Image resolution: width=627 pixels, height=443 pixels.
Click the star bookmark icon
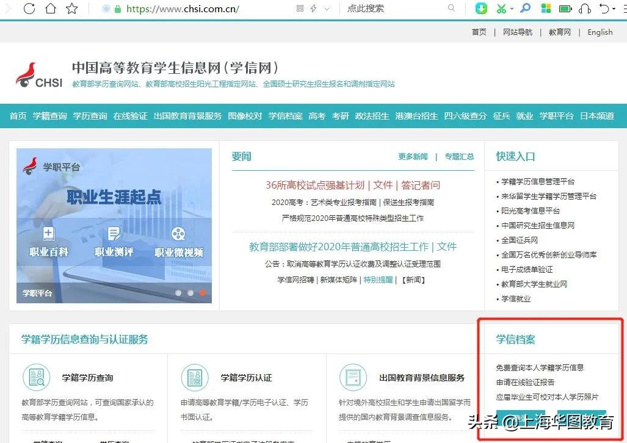point(73,9)
